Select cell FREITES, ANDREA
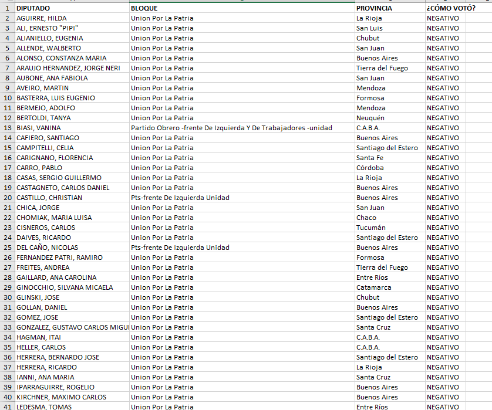The width and height of the screenshot is (492, 410). [72, 267]
